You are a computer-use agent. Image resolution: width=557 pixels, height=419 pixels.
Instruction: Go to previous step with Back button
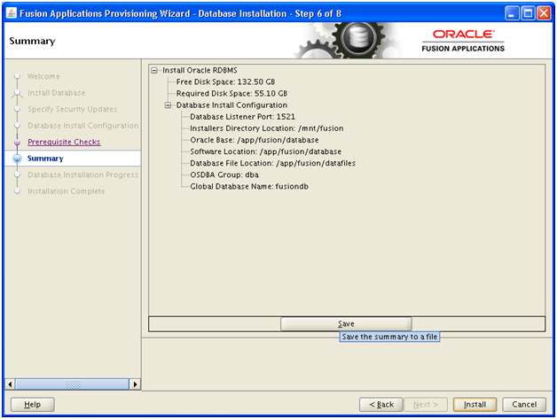point(381,405)
